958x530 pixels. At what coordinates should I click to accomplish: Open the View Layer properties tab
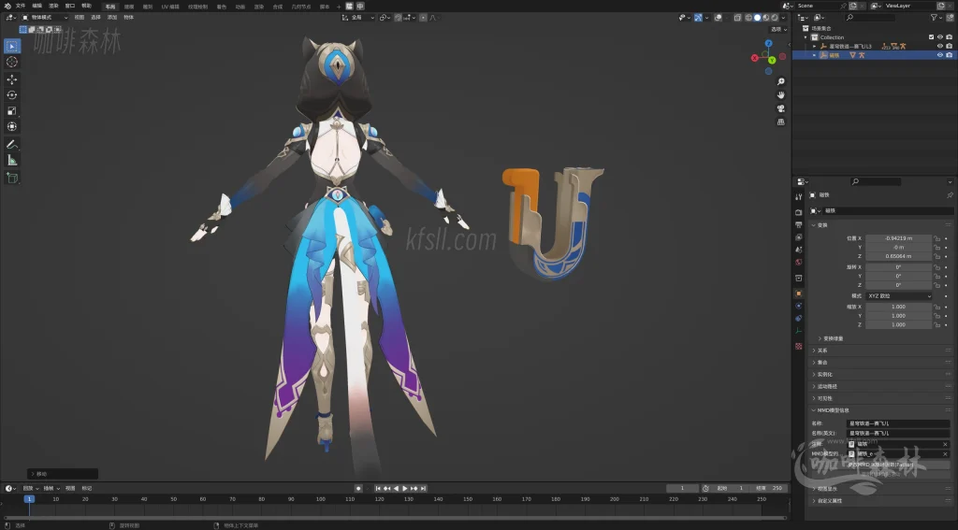(799, 236)
